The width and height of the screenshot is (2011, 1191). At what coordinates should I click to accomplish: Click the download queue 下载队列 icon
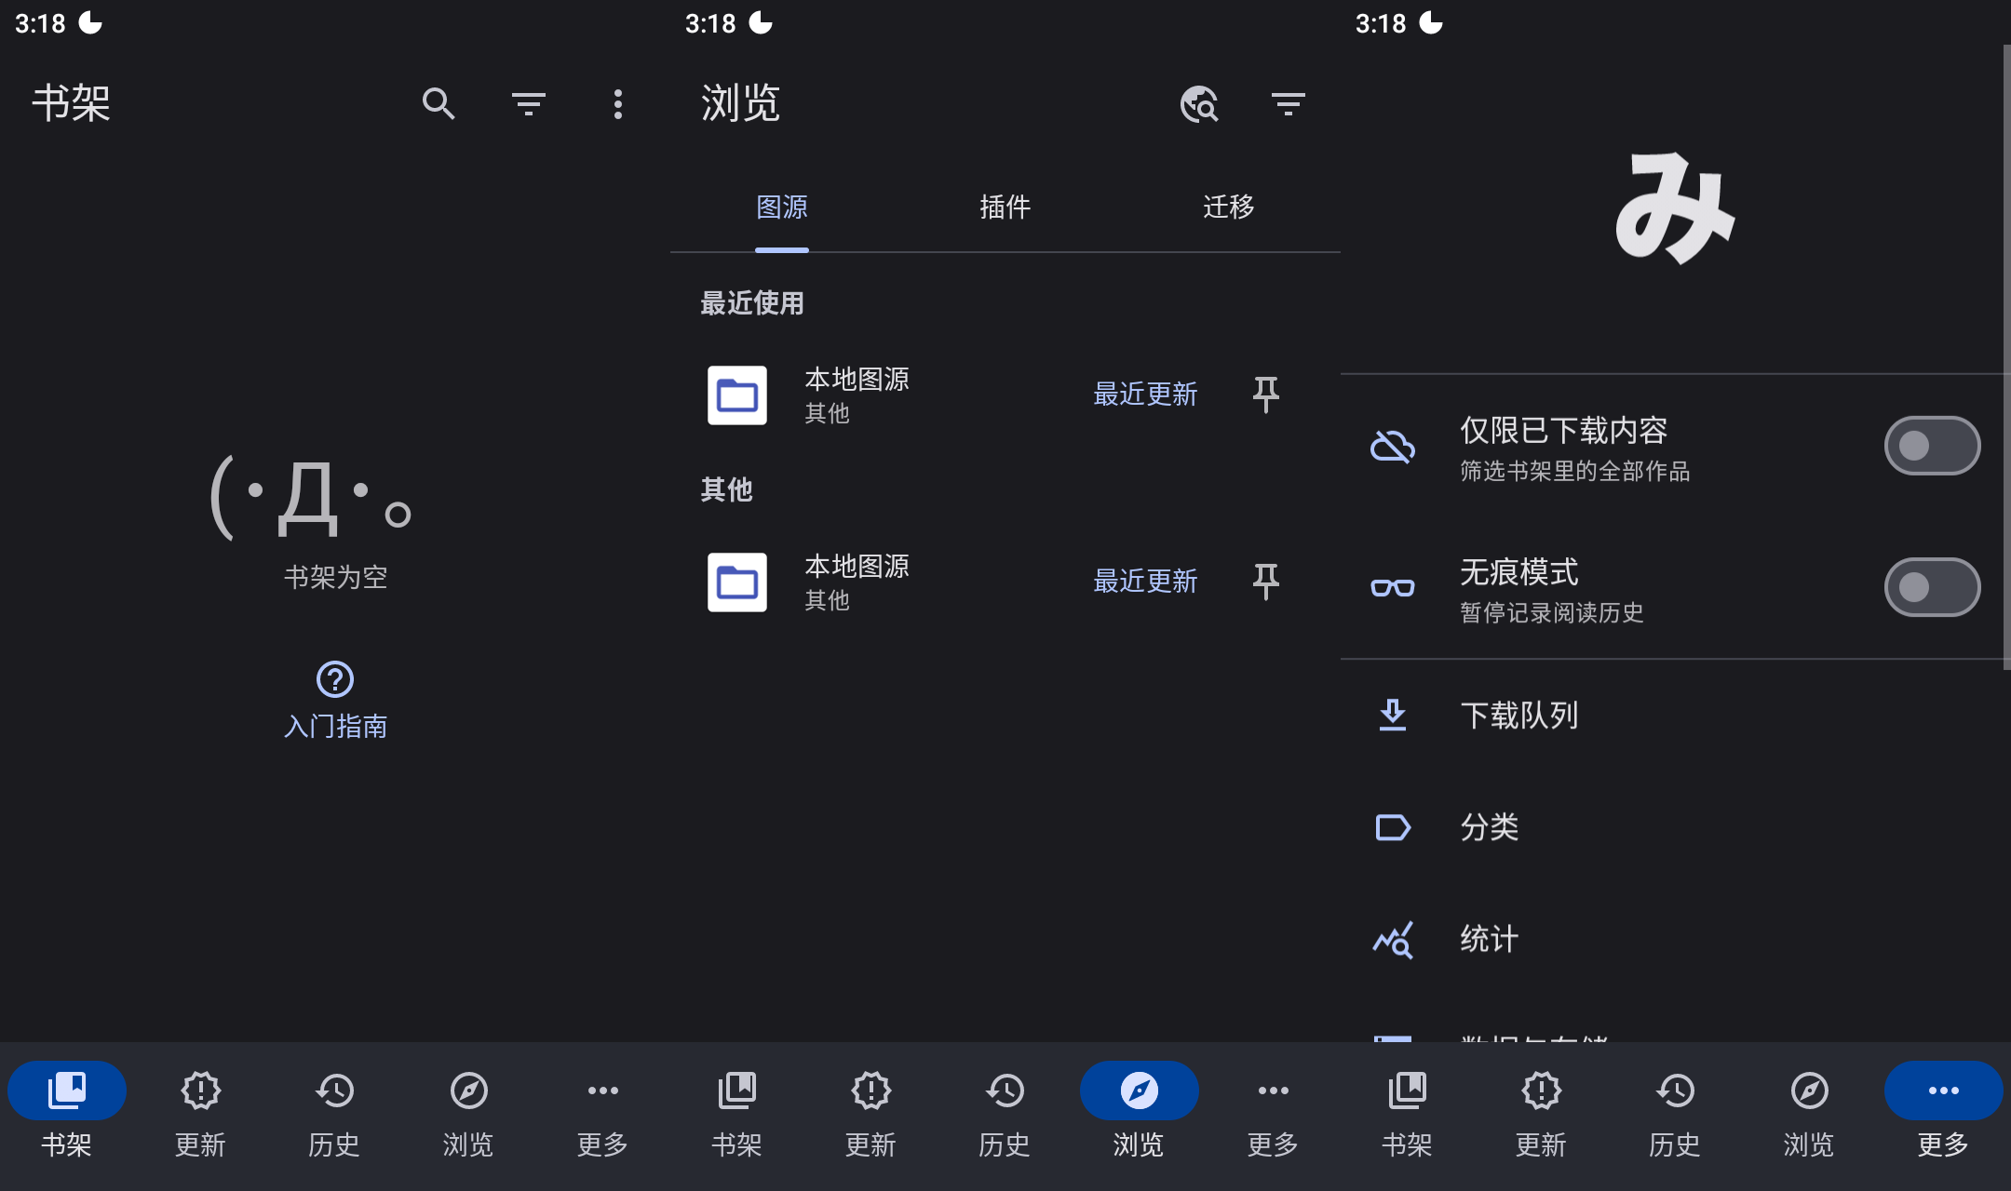[x=1391, y=713]
